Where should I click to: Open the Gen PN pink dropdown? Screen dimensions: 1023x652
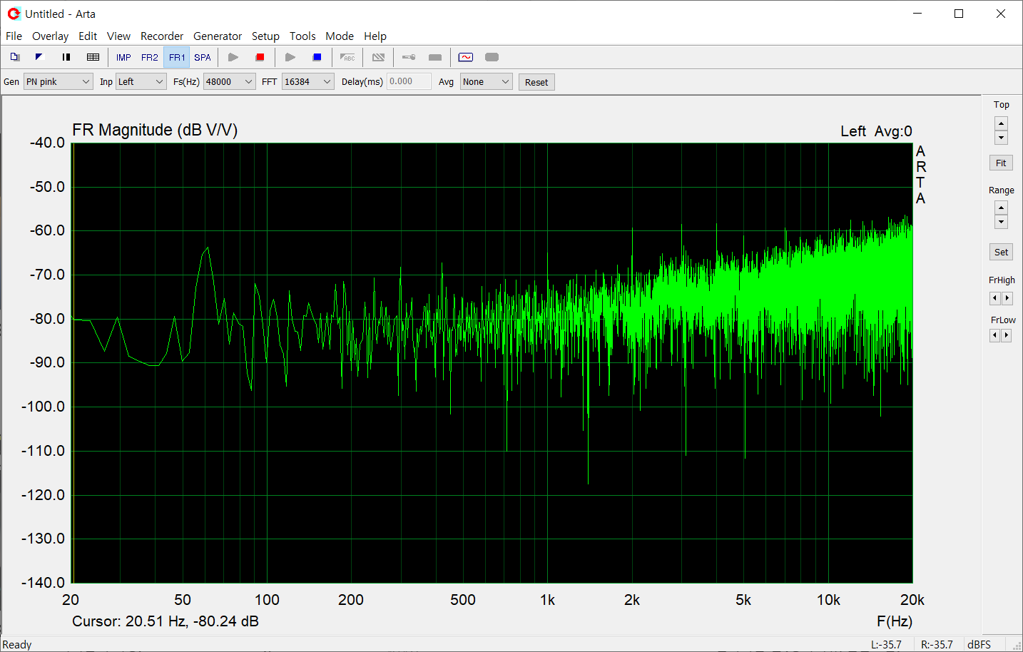point(58,82)
